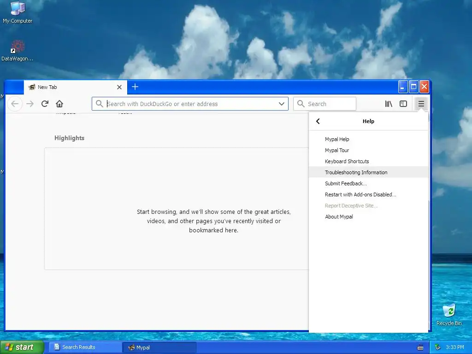The width and height of the screenshot is (472, 354).
Task: Open Keyboard Shortcuts help item
Action: (x=368, y=161)
